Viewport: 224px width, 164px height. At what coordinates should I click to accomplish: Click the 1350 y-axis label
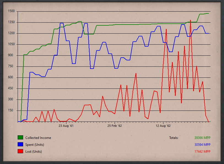point(11,22)
